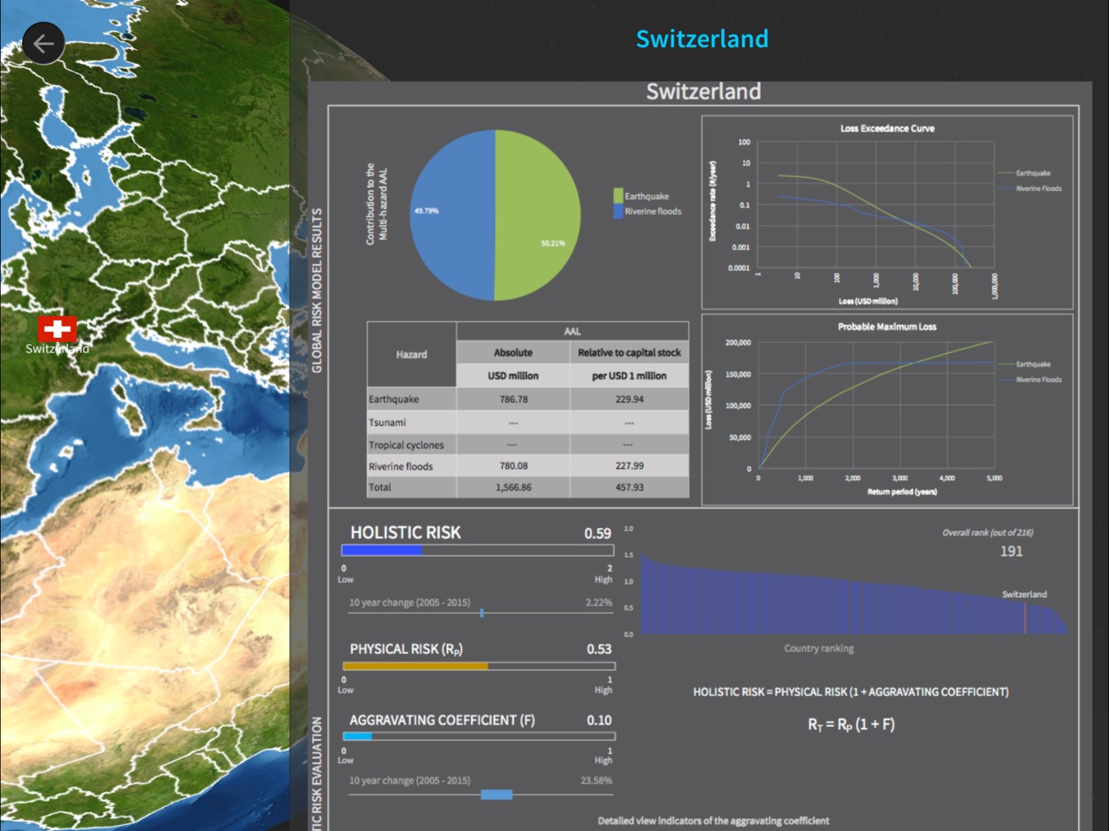Click the blue 'Switzerland' page title

[x=702, y=39]
